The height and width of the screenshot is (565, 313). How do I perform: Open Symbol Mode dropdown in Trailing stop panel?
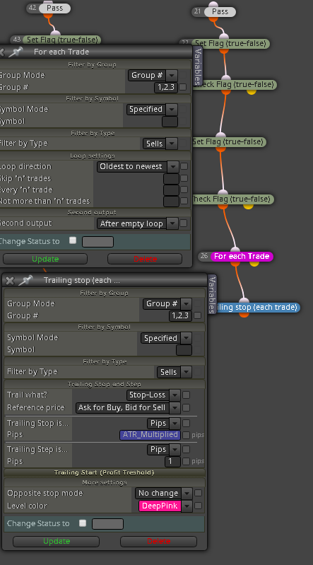[x=187, y=338]
